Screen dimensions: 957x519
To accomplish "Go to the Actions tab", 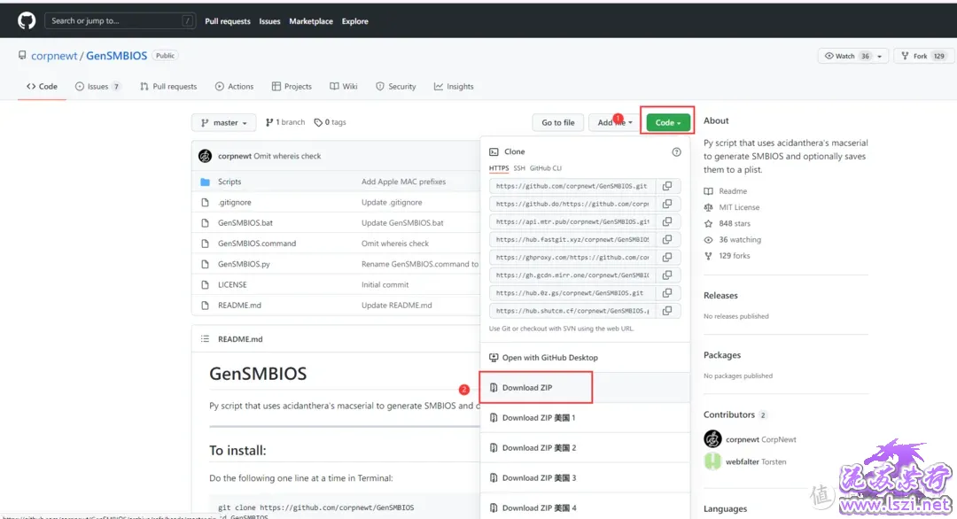I will pos(234,87).
